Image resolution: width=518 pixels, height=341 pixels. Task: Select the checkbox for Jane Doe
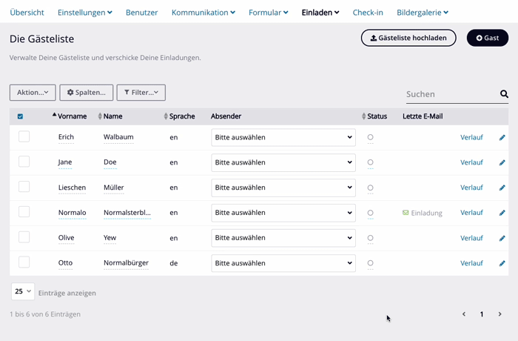[24, 162]
